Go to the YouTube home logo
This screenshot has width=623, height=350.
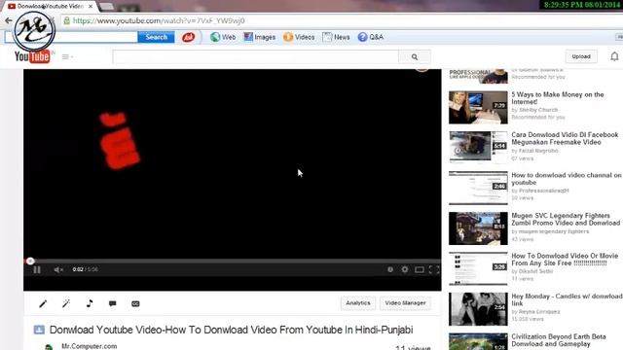tap(32, 56)
